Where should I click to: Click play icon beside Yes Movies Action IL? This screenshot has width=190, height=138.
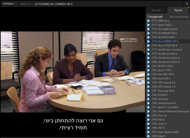[x=148, y=58]
